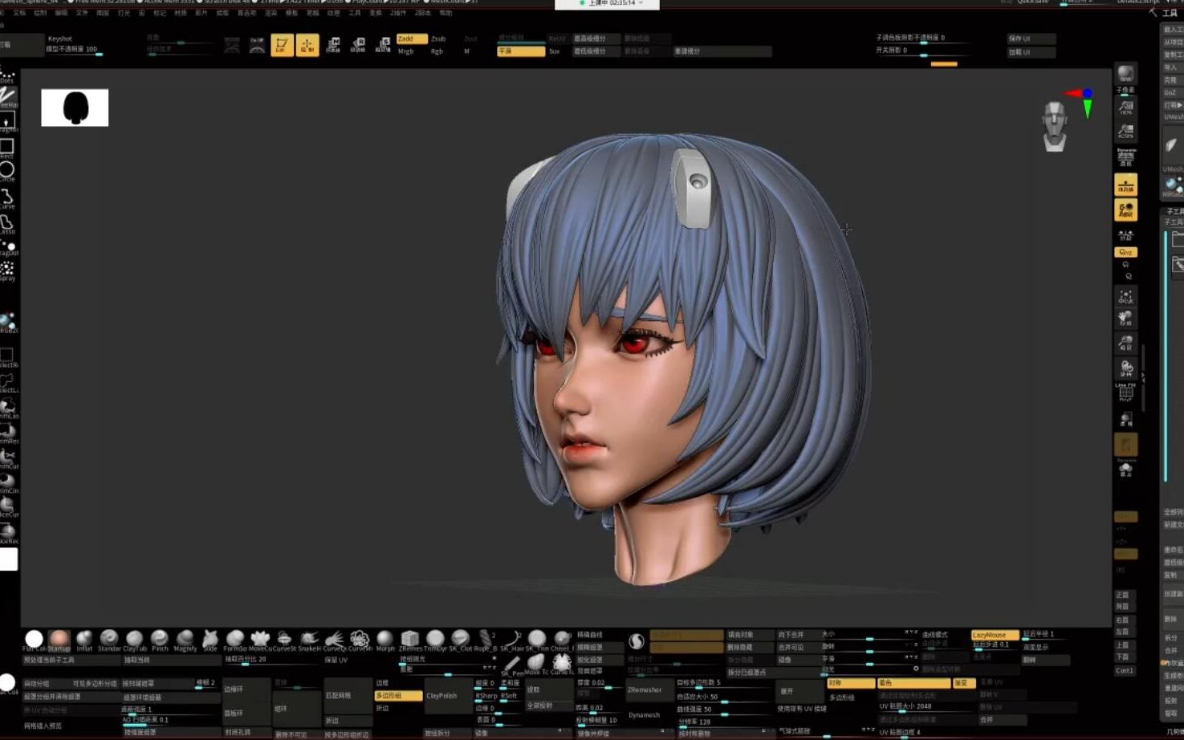
Task: Toggle LazyMouse on or off
Action: pyautogui.click(x=995, y=635)
